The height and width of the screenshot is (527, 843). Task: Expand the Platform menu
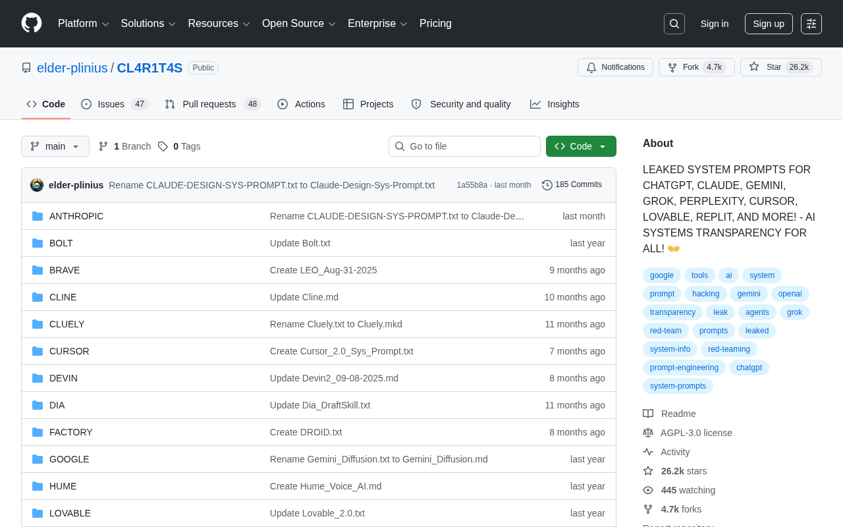[84, 24]
